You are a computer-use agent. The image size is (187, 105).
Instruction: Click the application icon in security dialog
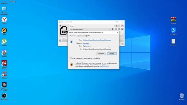tap(71, 42)
